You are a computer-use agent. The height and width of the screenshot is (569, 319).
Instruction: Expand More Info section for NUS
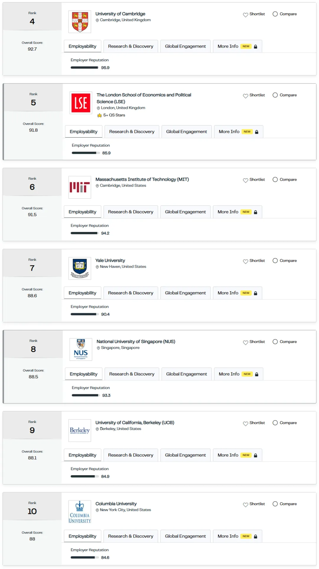click(238, 374)
